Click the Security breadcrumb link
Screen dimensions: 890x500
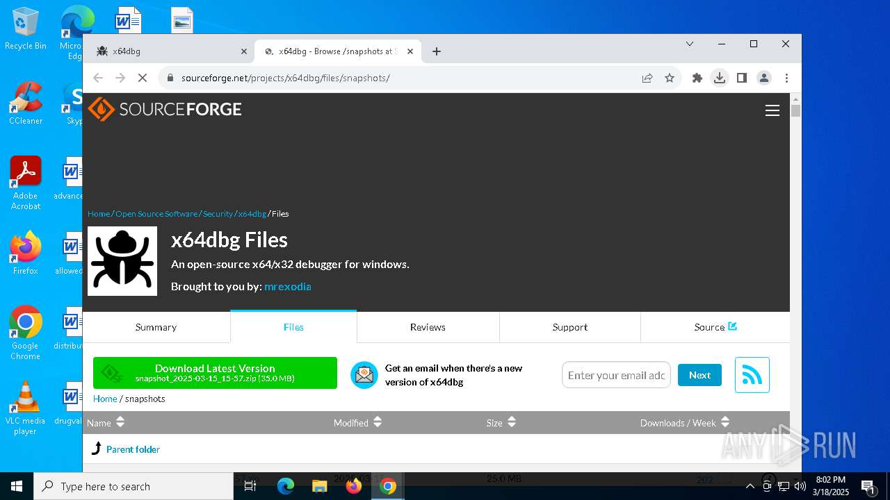218,214
